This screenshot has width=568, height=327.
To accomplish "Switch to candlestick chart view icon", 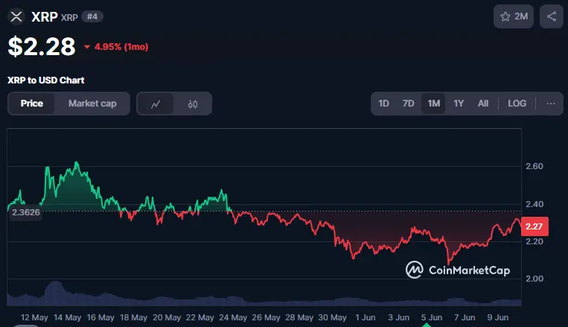I will (193, 104).
